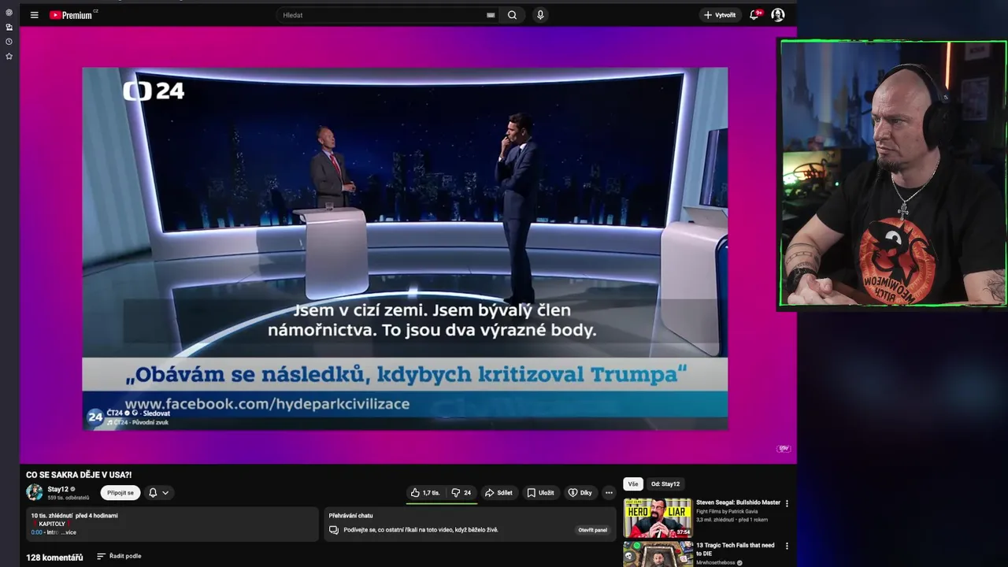Click the top browser sidebar icon
The height and width of the screenshot is (567, 1008).
pyautogui.click(x=9, y=13)
